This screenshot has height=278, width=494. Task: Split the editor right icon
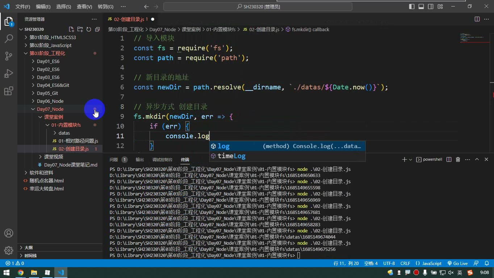pyautogui.click(x=477, y=19)
